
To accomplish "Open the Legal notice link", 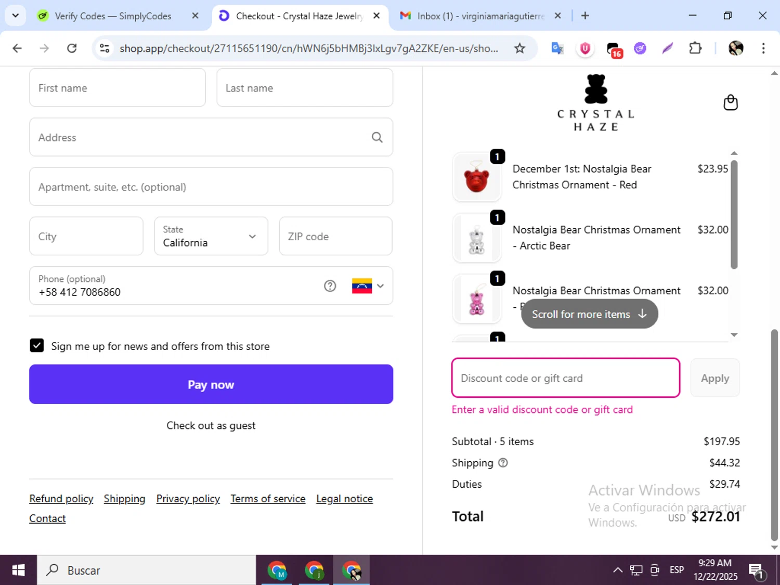I will (x=344, y=499).
